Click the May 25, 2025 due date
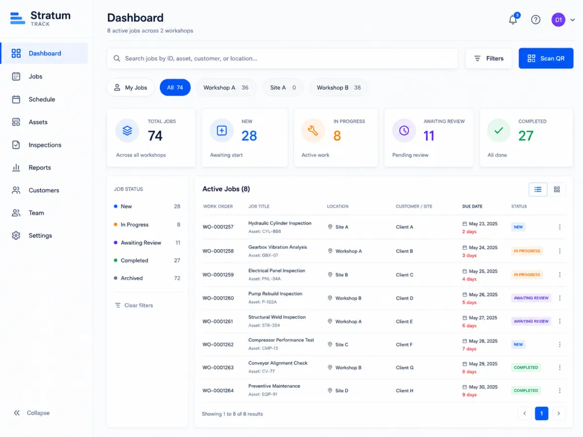The image size is (583, 437). click(x=480, y=271)
